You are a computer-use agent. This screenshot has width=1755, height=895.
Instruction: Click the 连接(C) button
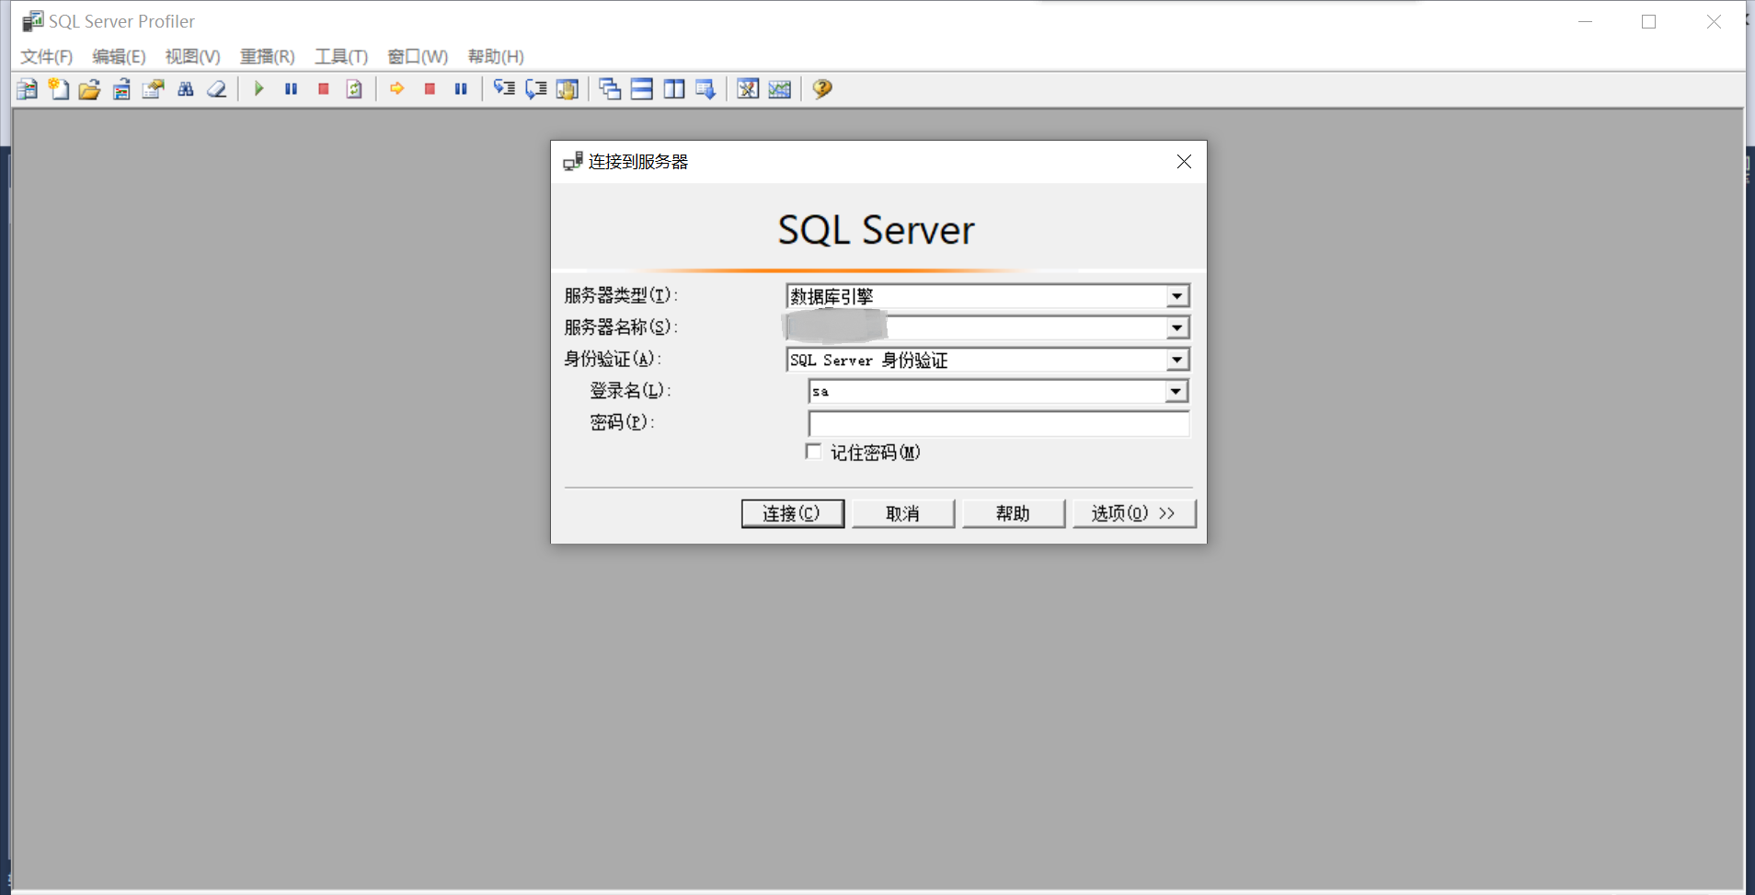point(792,513)
